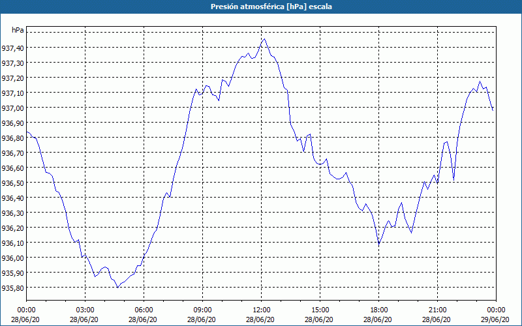Choose the 936,50 y-axis value

click(x=13, y=183)
